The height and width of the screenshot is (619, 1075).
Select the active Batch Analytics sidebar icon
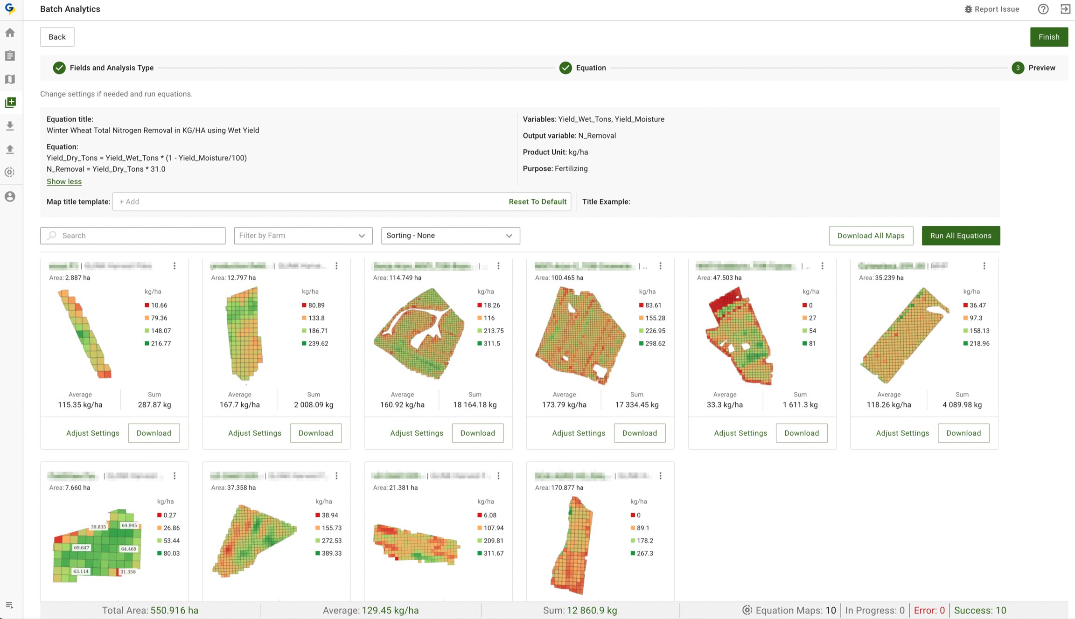[10, 102]
